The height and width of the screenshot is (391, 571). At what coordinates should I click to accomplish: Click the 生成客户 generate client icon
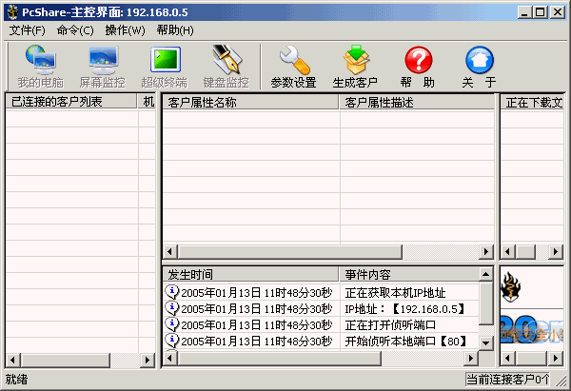pyautogui.click(x=355, y=66)
